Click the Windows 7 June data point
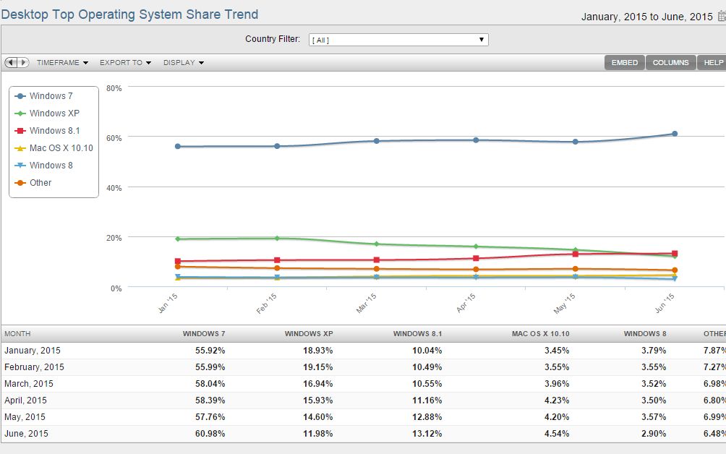This screenshot has height=454, width=726. (675, 134)
